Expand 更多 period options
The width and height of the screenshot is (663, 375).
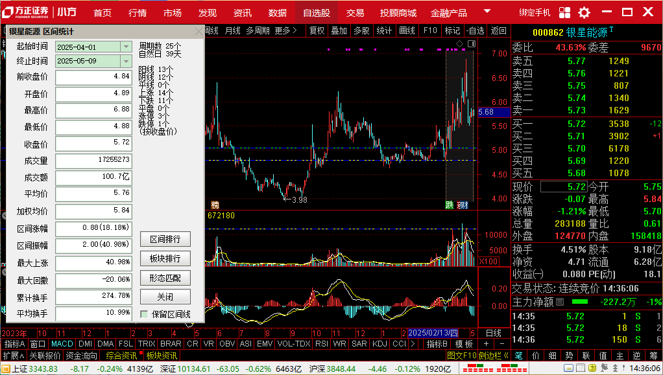point(286,30)
